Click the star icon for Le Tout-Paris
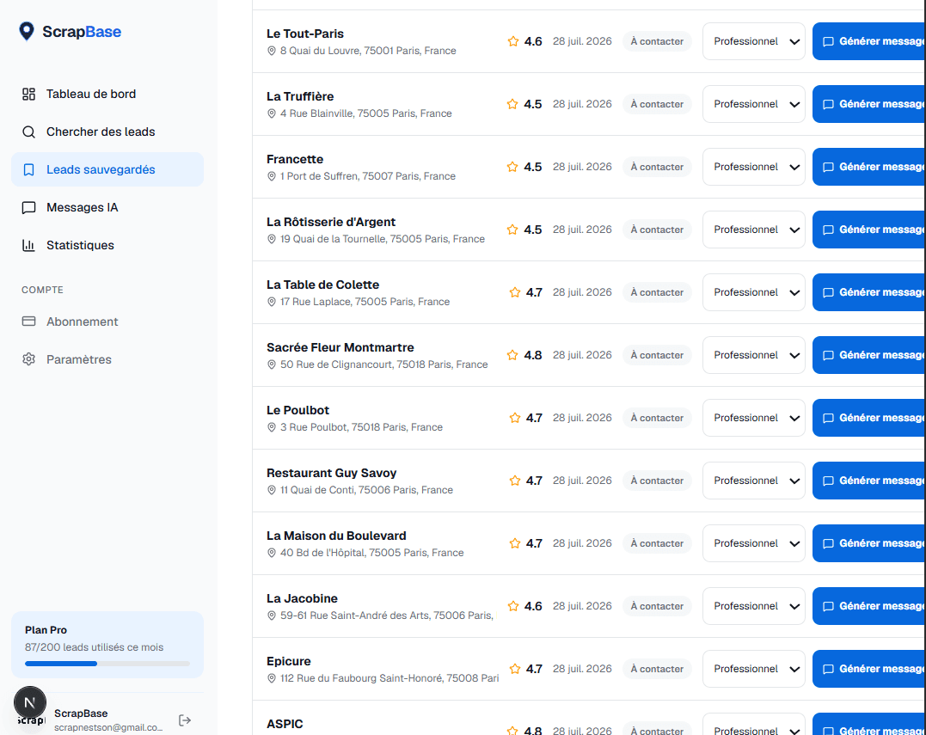Screen dimensions: 926x735 click(x=512, y=41)
